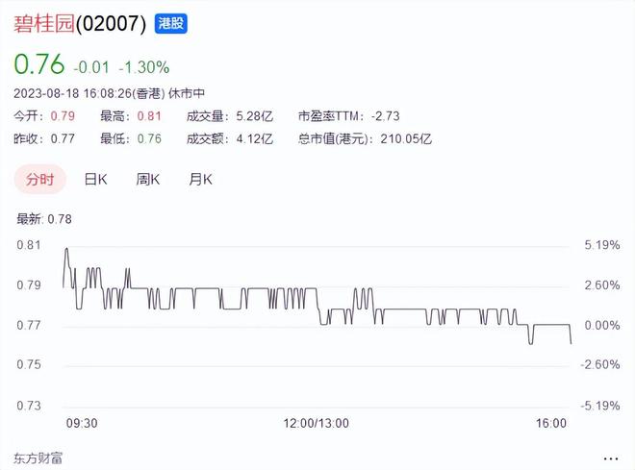Click the timestamp 2023-08-18 16:08:26
Screen dimensions: 635x470
[x=73, y=94]
